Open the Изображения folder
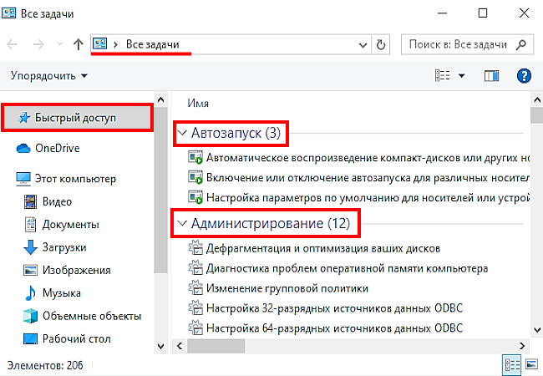This screenshot has height=376, width=543. click(67, 270)
